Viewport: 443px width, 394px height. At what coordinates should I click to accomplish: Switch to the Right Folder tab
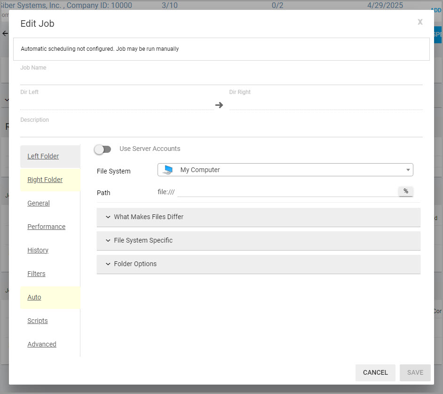point(45,180)
